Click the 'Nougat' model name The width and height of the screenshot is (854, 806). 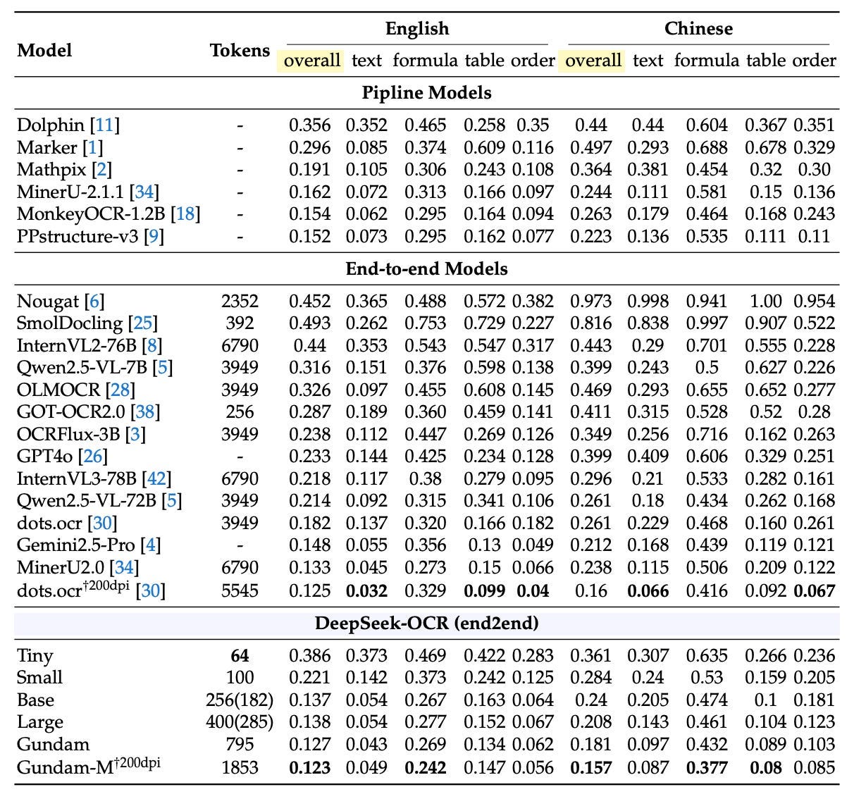click(48, 302)
